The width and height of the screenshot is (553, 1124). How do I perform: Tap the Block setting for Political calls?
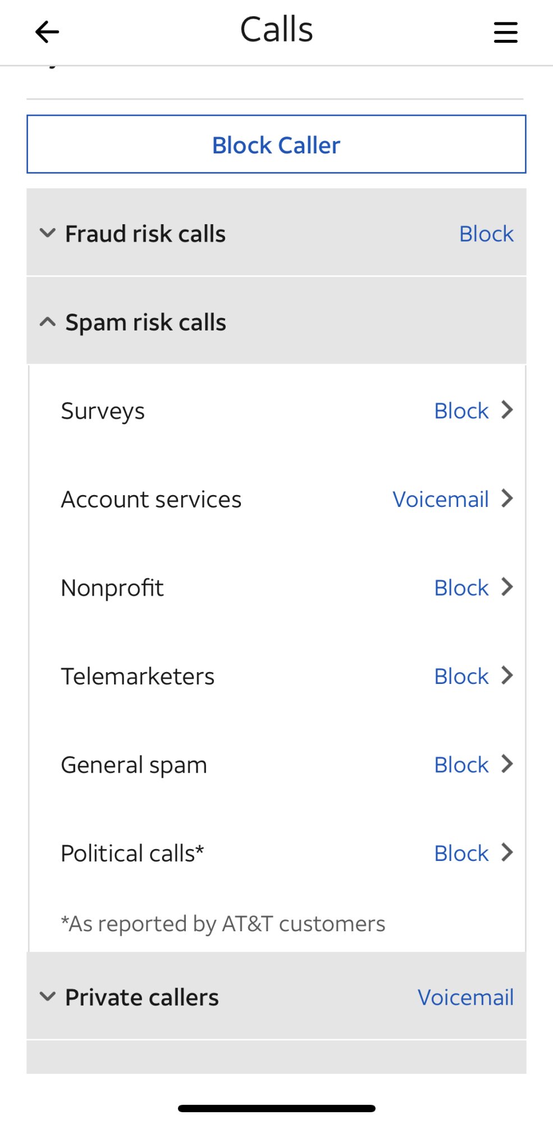[x=461, y=853]
